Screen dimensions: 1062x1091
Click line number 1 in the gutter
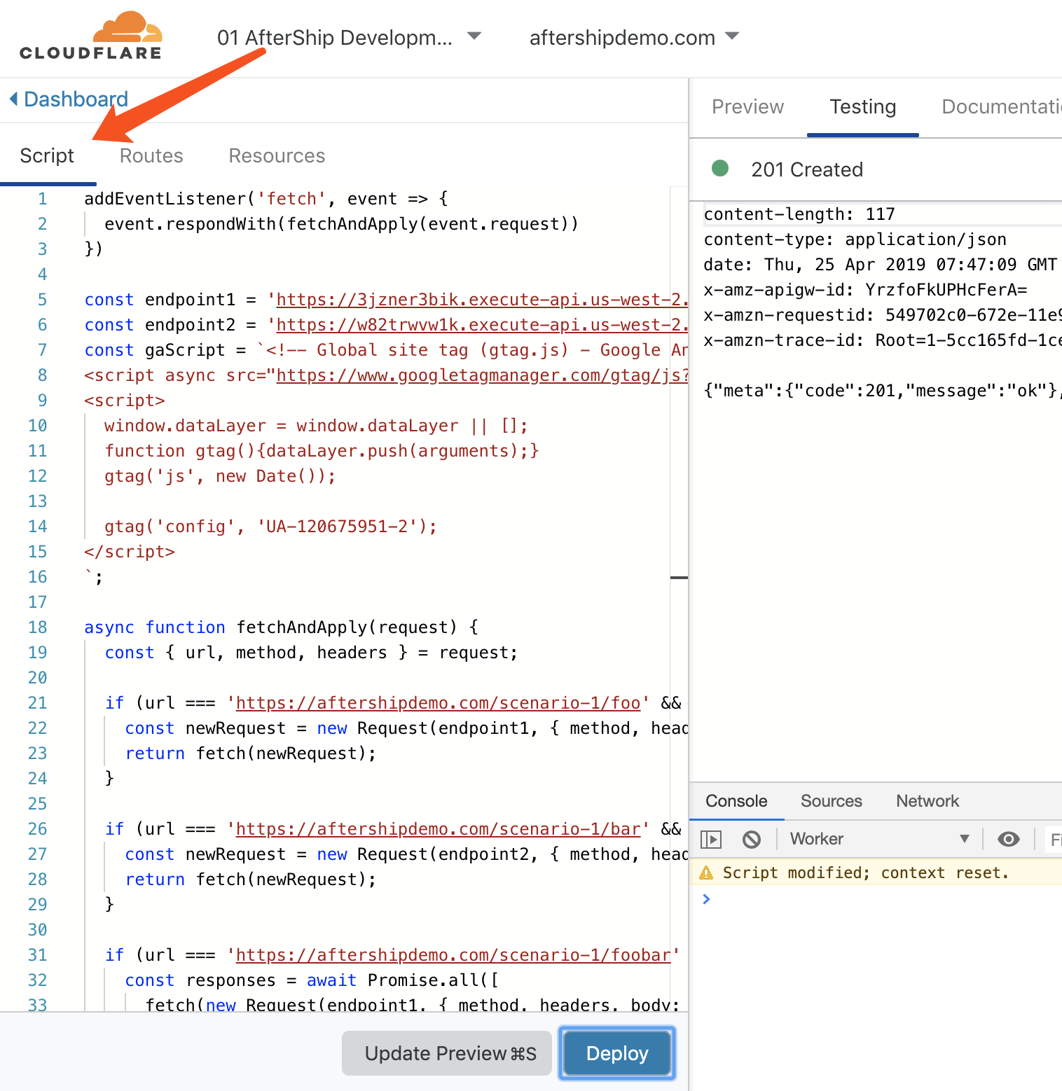(42, 199)
